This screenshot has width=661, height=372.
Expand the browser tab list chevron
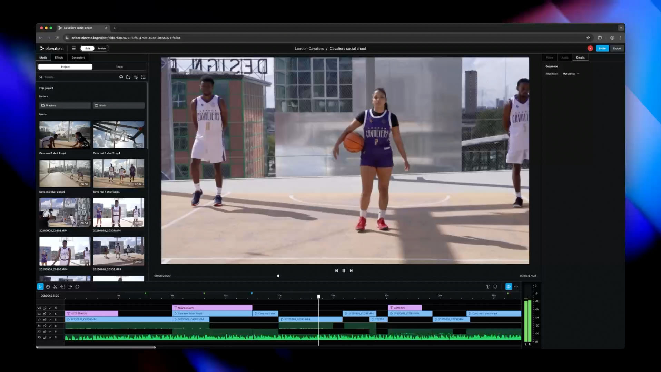click(x=621, y=28)
